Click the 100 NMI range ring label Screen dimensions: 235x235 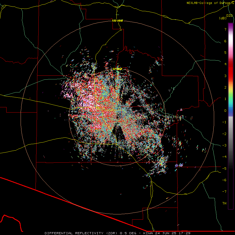click(117, 21)
